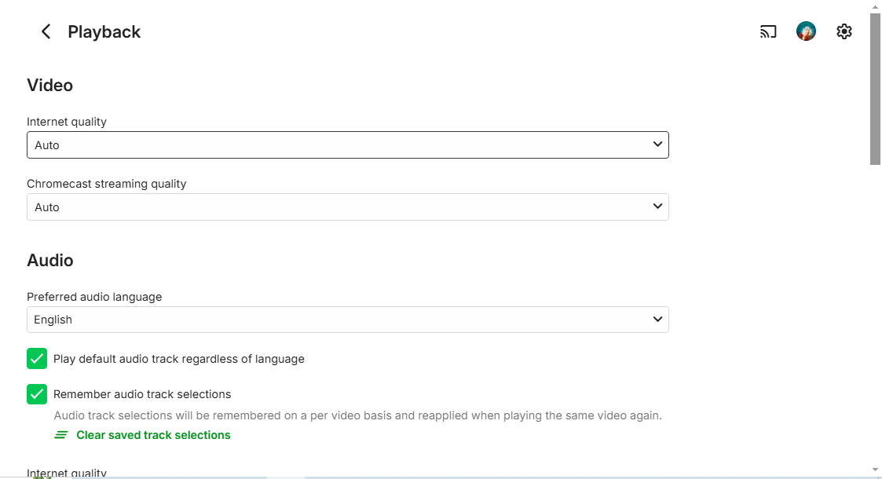
Task: Open settings with the gear icon
Action: pyautogui.click(x=844, y=31)
